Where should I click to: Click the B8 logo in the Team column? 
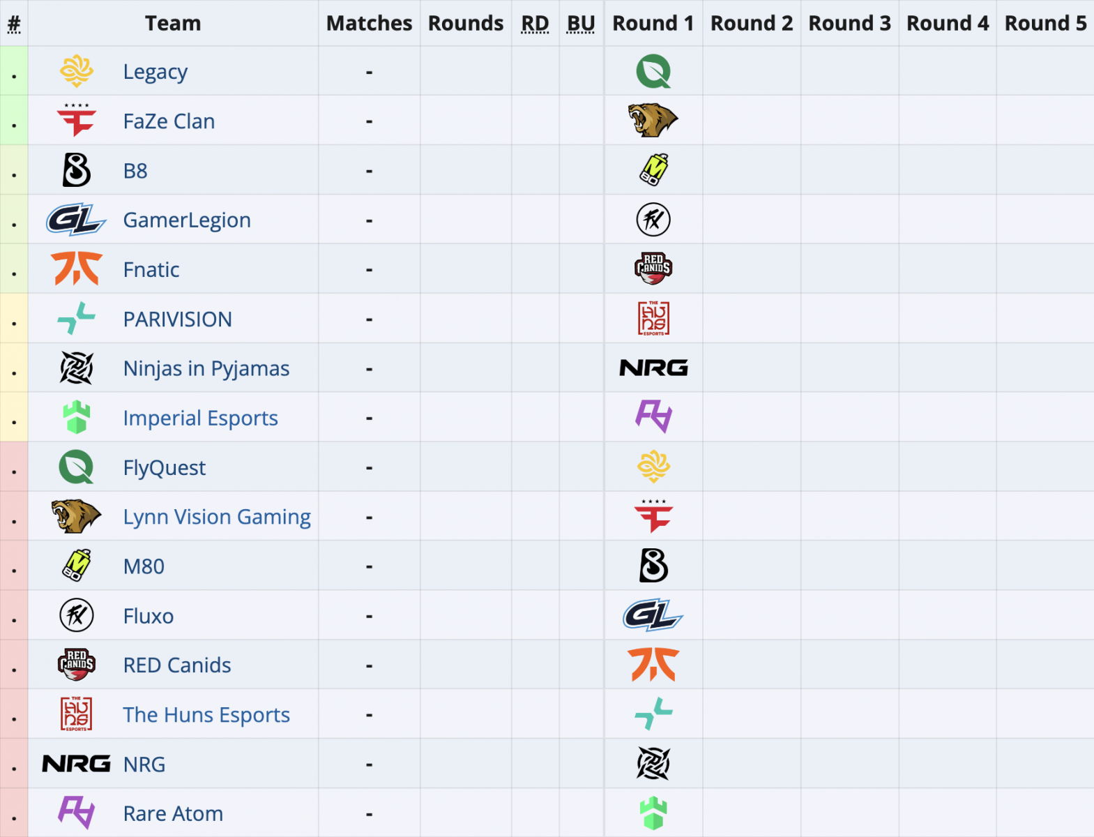tap(76, 170)
